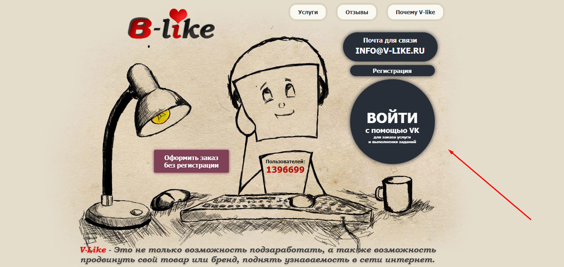564x267 pixels.
Task: Open the Почему V-like menu item
Action: coord(415,13)
